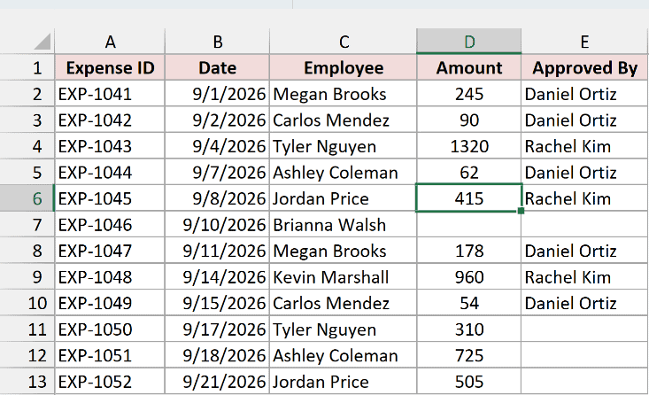
Task: Click the 'Expense ID' header cell
Action: click(110, 67)
